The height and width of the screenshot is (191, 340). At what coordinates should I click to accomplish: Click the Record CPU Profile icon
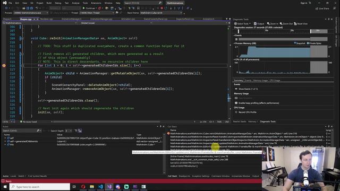pyautogui.click(x=236, y=112)
